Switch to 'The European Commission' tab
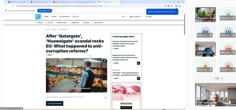236x110 pixels. pos(40,2)
